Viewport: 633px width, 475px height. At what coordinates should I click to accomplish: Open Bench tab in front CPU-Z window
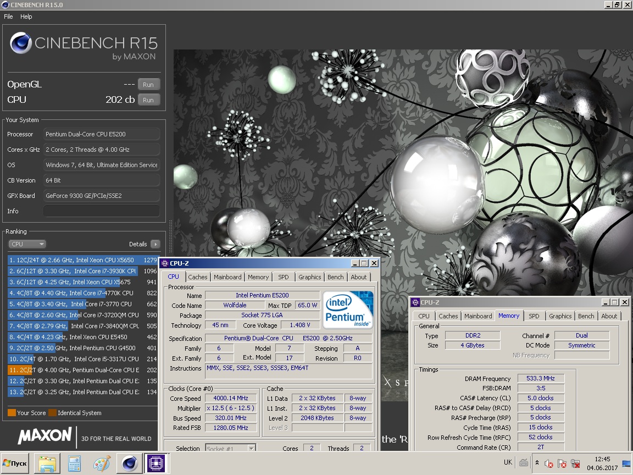336,277
